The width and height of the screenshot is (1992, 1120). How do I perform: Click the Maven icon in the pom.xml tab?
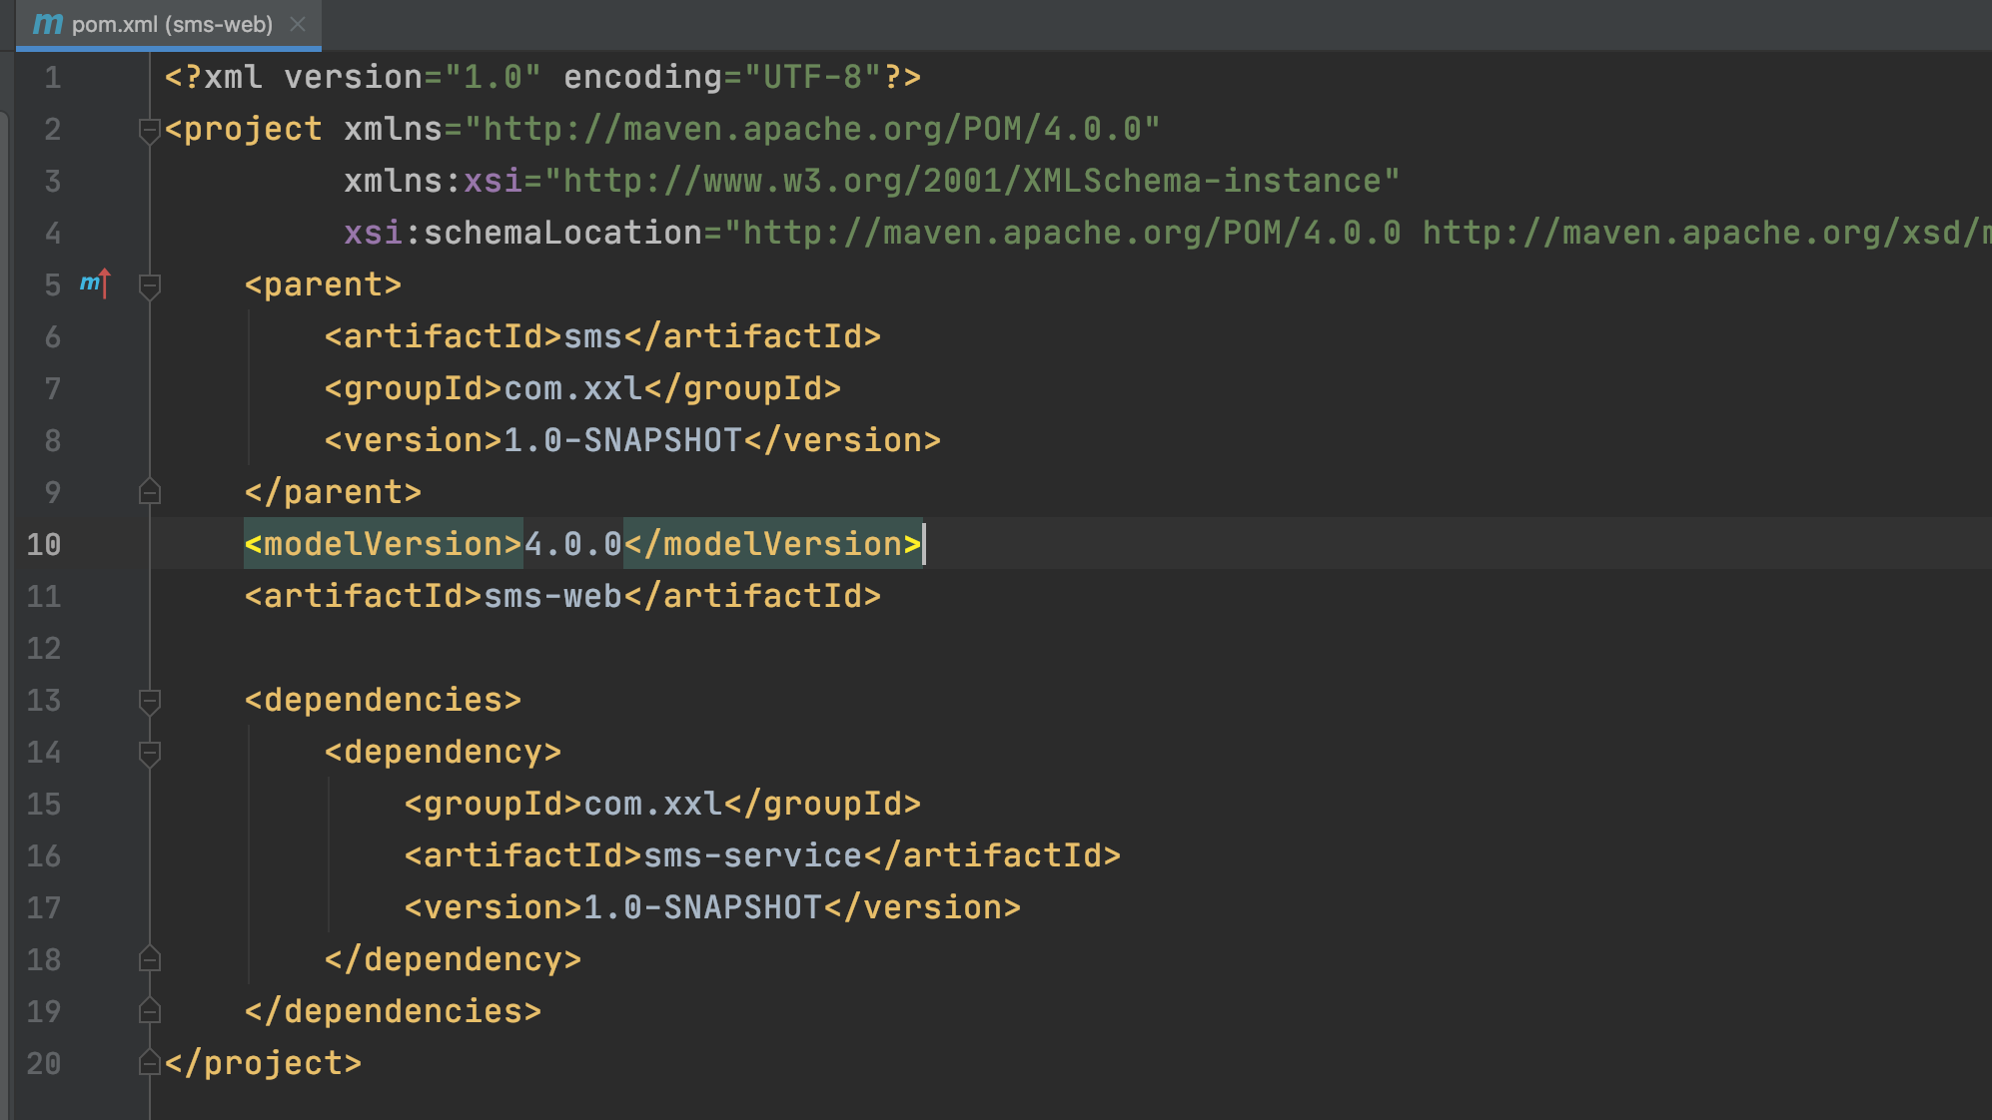coord(47,24)
